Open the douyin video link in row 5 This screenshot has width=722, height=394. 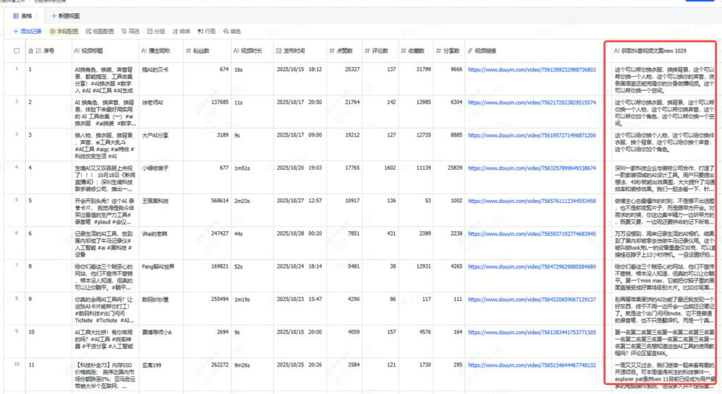click(x=532, y=201)
